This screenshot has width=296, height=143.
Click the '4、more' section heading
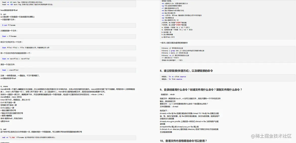[4, 86]
